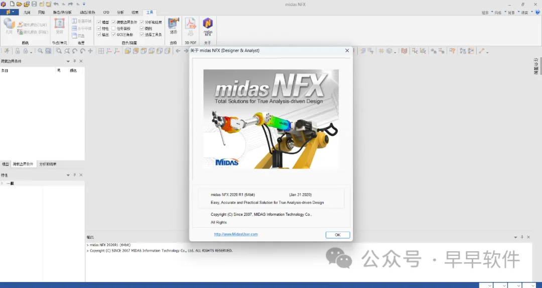The width and height of the screenshot is (542, 288).
Task: Click the midas NFX about icon
Action: pos(207,27)
